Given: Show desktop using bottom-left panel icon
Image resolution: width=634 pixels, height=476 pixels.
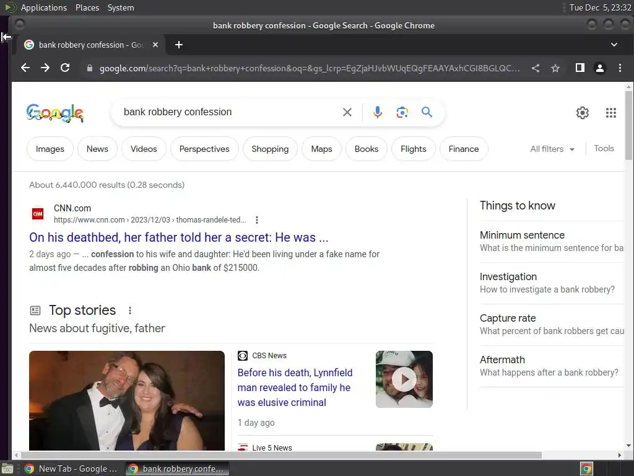Looking at the screenshot, I should coord(7,469).
